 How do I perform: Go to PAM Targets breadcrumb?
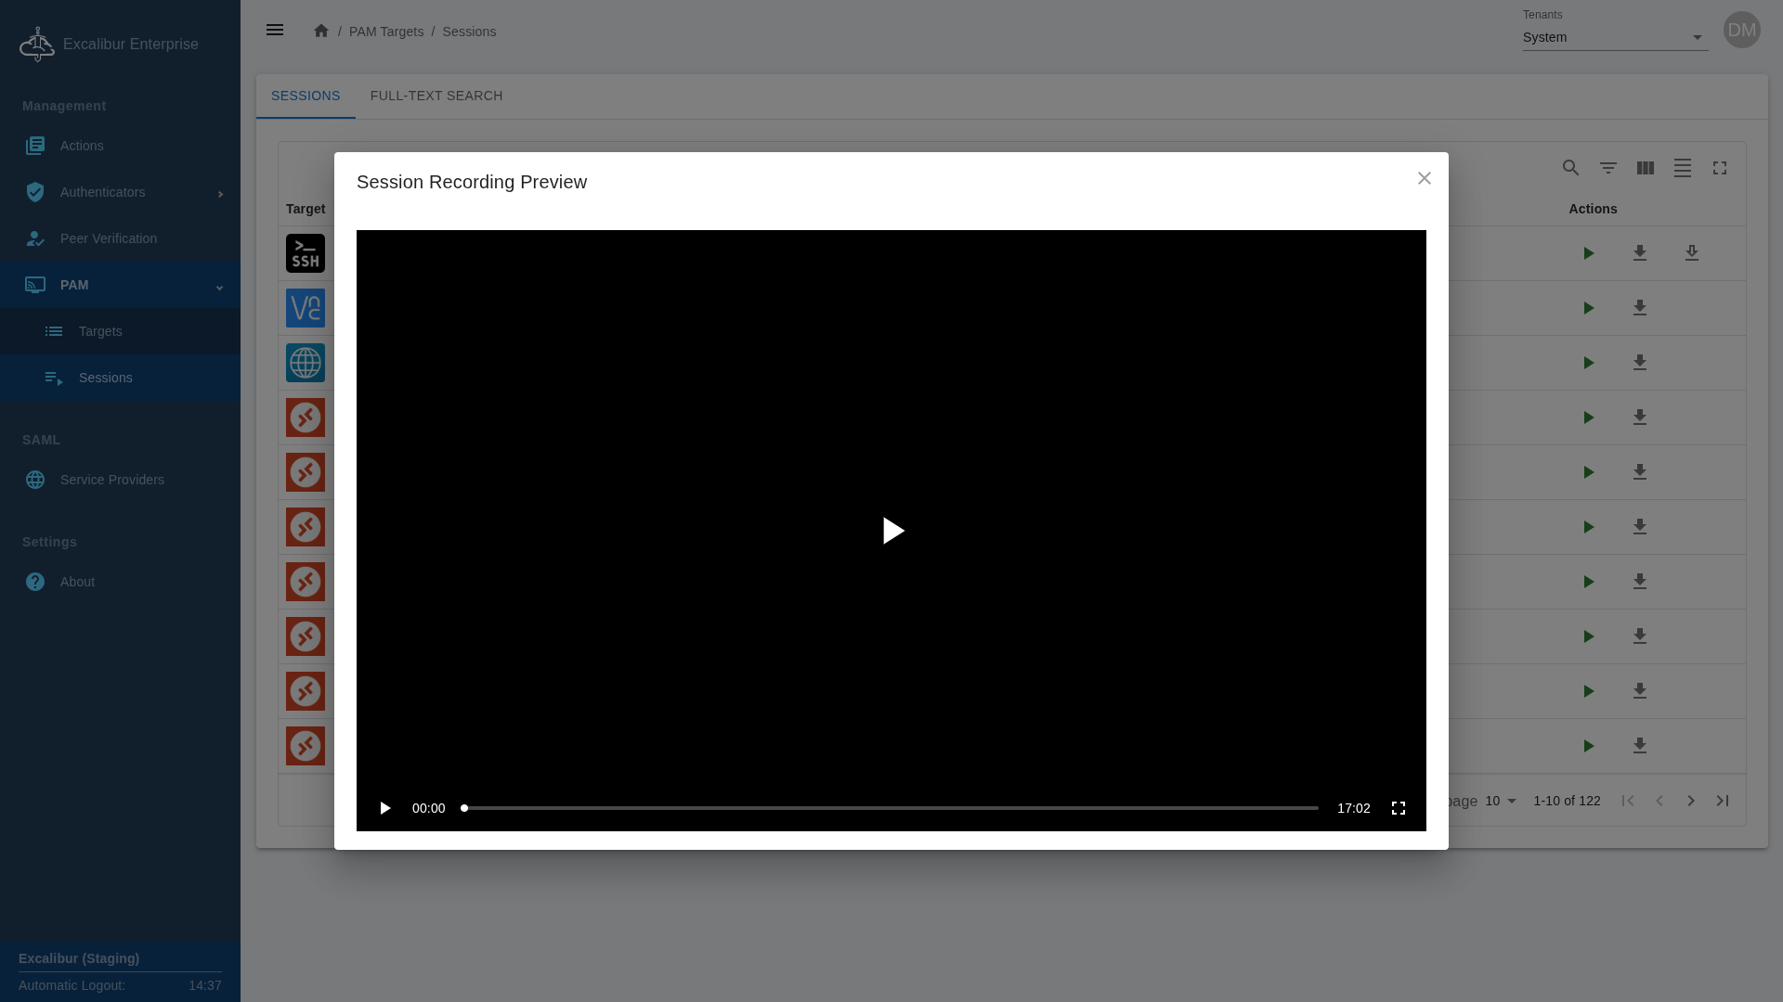(x=385, y=32)
